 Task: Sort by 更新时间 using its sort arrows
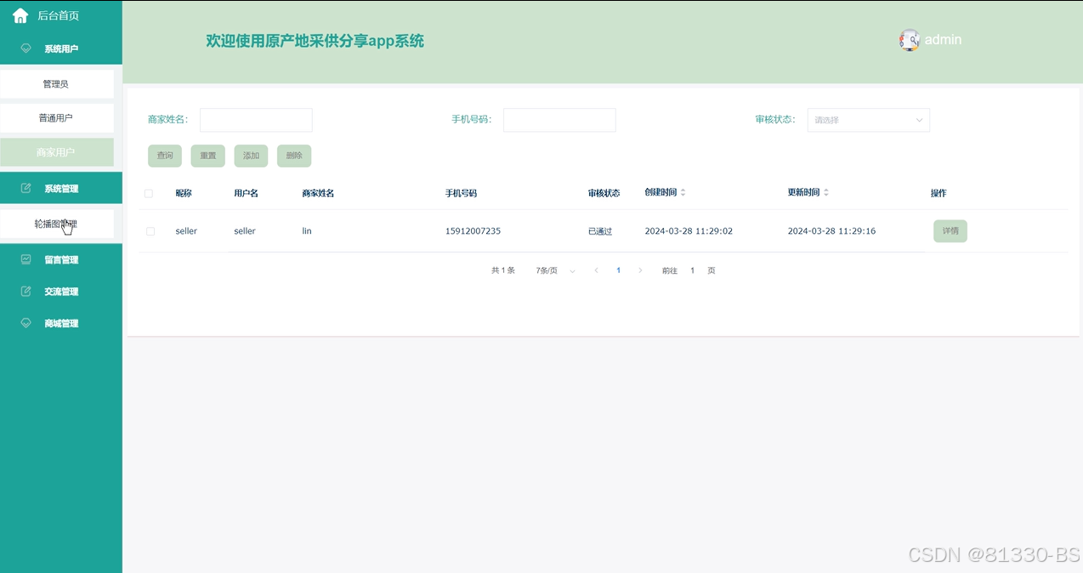(826, 193)
